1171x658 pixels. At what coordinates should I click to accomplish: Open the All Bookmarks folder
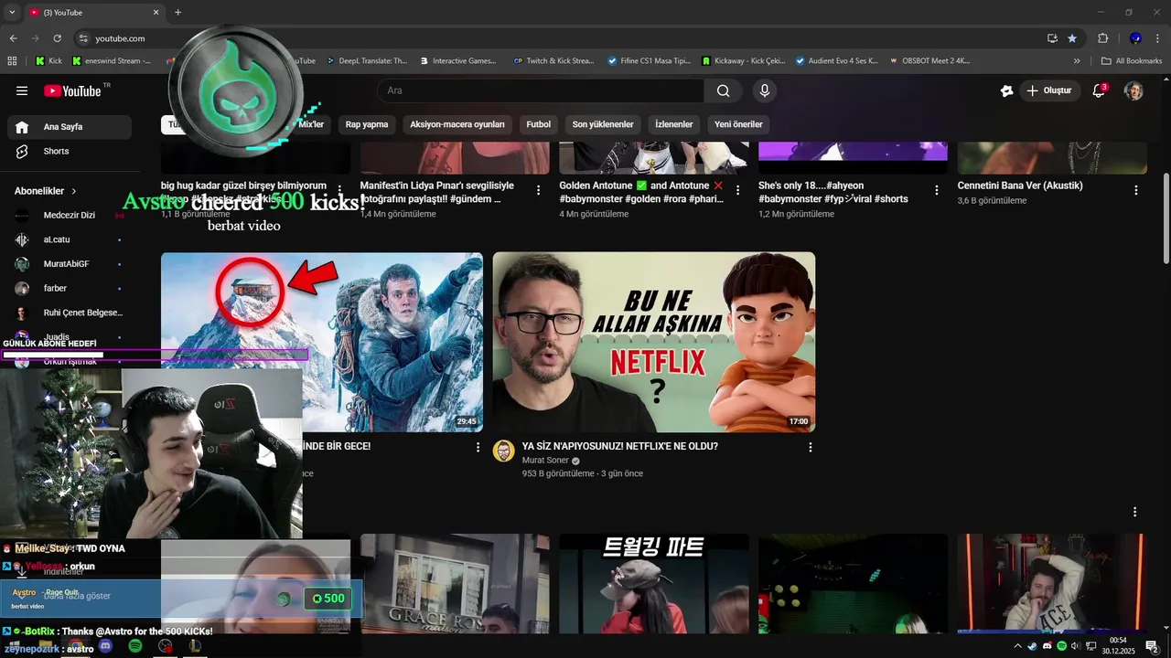(x=1132, y=61)
